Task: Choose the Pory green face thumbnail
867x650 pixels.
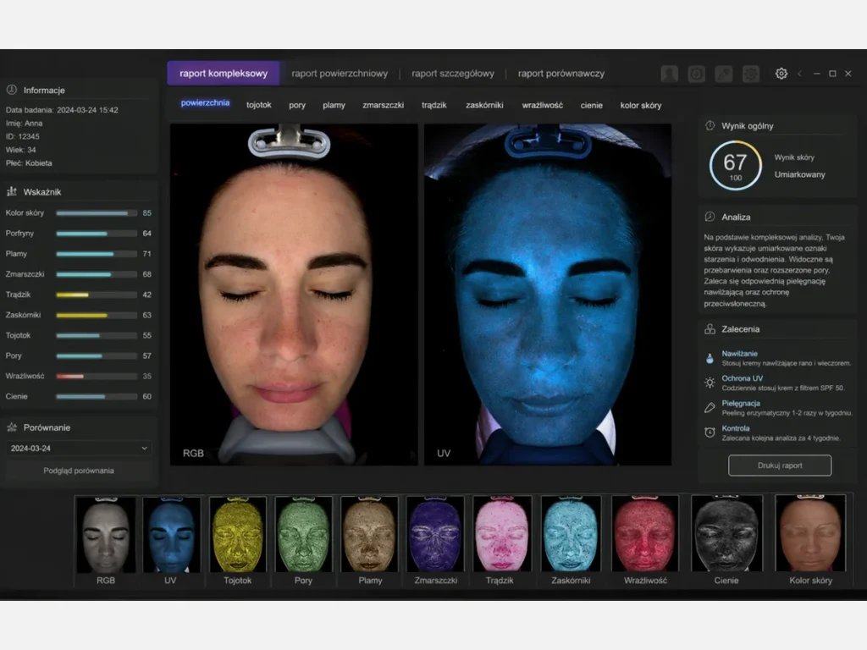Action: point(304,535)
